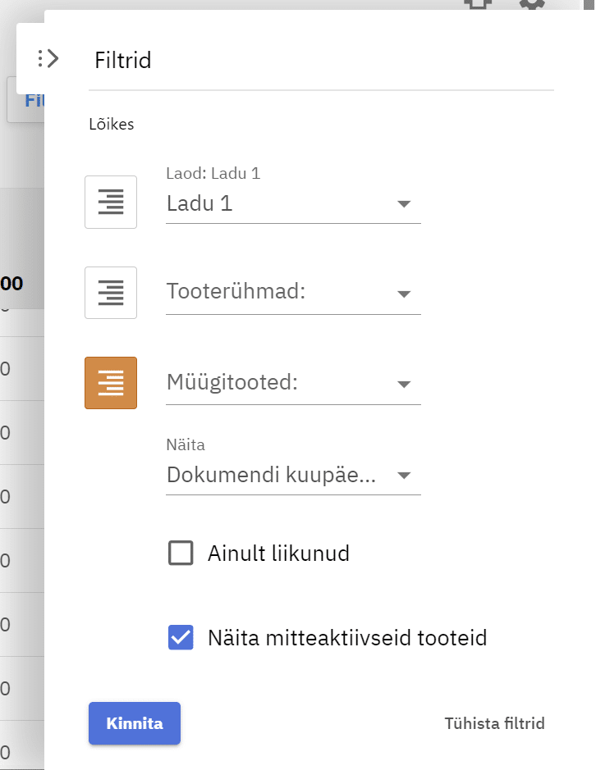Image resolution: width=596 pixels, height=770 pixels.
Task: Expand the Müügitooted dropdown arrow
Action: point(403,384)
